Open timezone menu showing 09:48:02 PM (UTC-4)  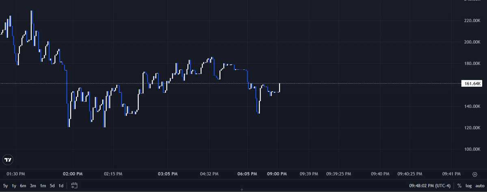(430, 186)
